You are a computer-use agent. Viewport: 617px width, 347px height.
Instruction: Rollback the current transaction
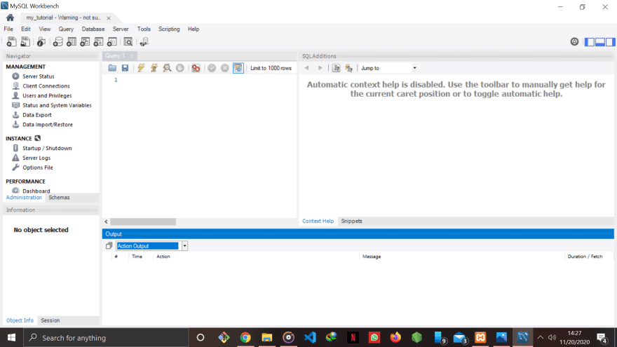pyautogui.click(x=224, y=68)
